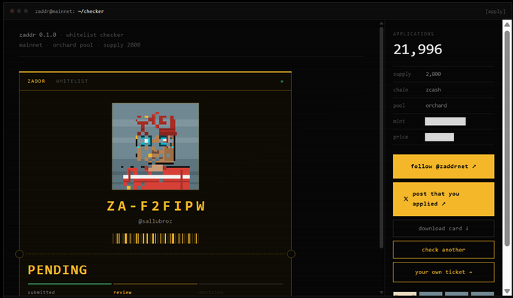Click the page scrollbar down arrow
Image resolution: width=513 pixels, height=298 pixels.
click(507, 290)
